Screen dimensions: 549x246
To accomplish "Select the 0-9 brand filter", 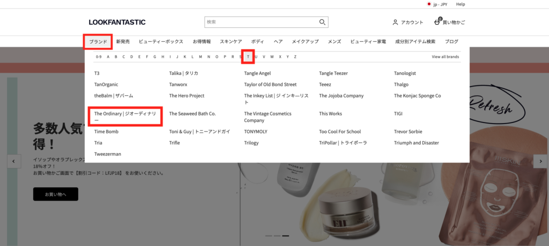I will pyautogui.click(x=99, y=57).
